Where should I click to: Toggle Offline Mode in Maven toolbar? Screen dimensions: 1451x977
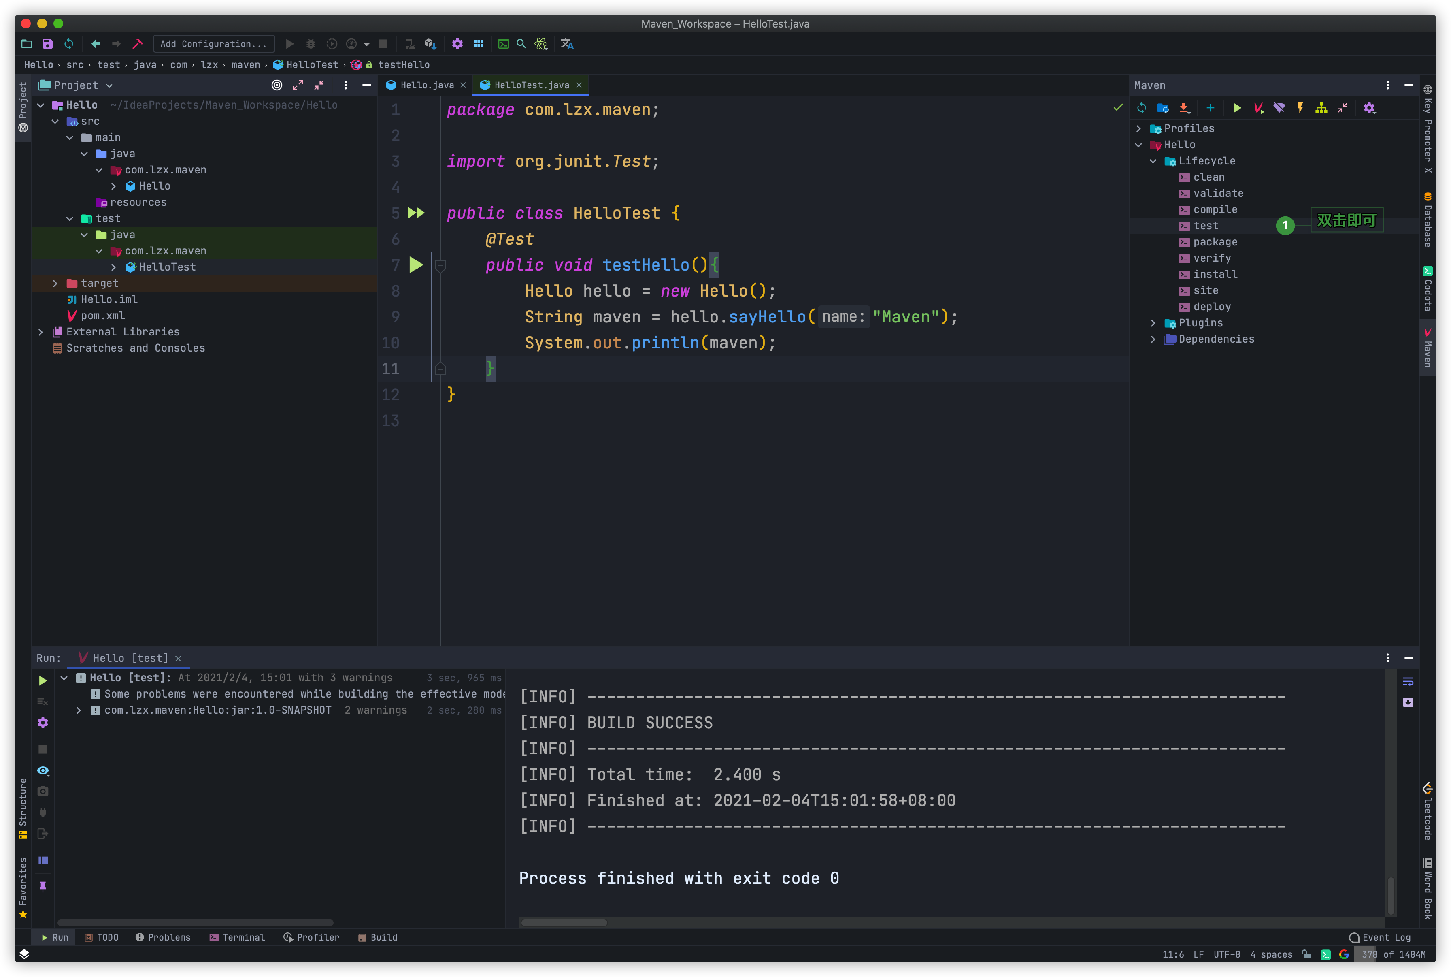(x=1279, y=108)
